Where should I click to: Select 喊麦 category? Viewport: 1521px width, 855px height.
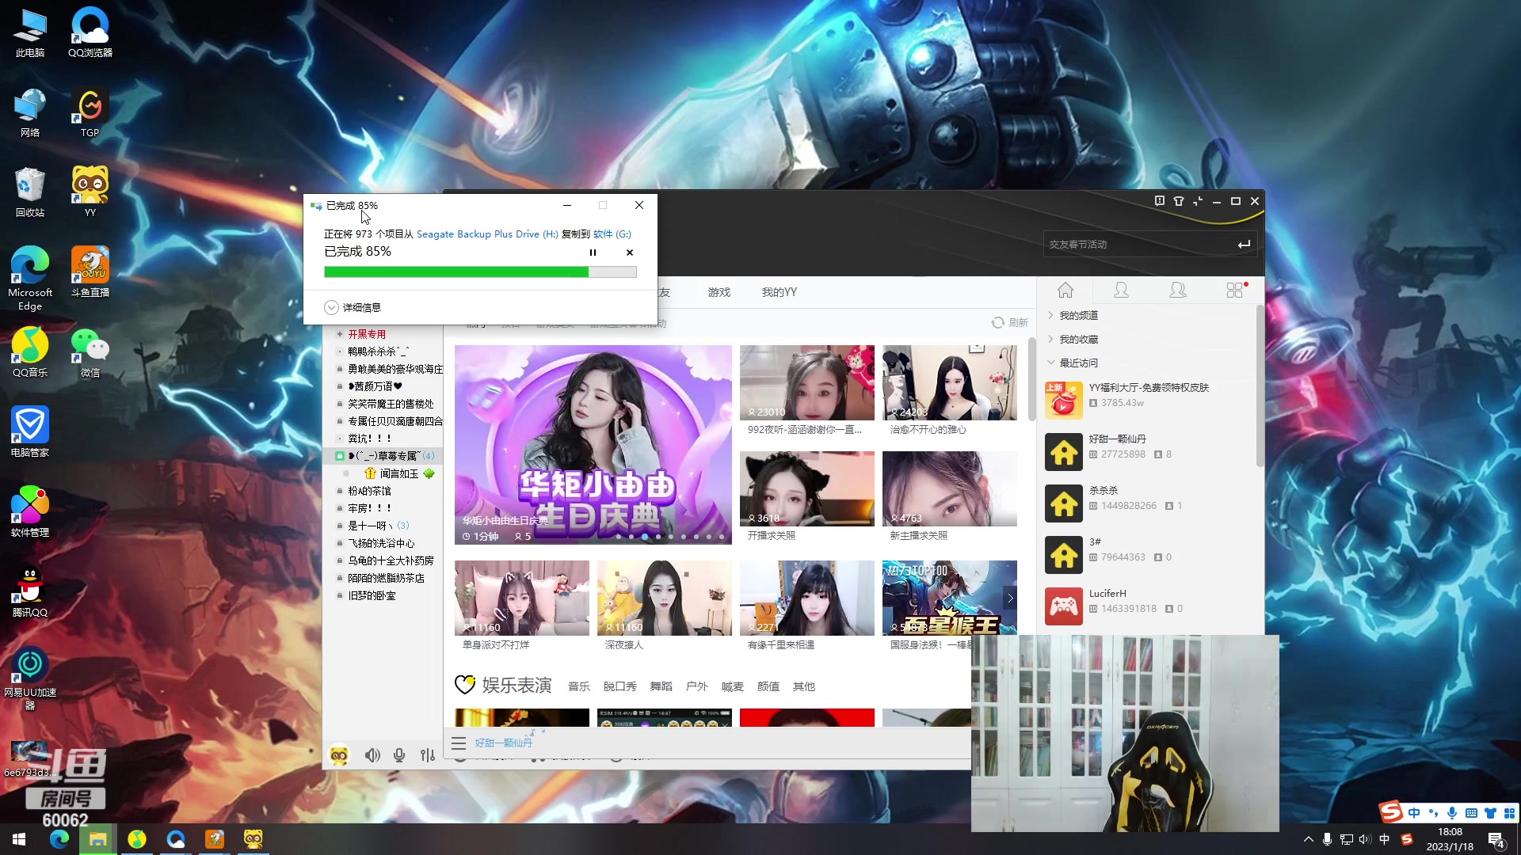pyautogui.click(x=733, y=686)
